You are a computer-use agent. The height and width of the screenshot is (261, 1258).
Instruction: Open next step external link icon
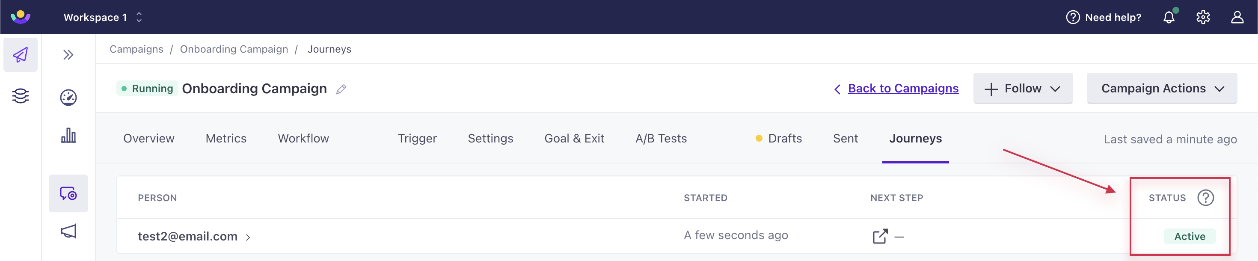[880, 236]
